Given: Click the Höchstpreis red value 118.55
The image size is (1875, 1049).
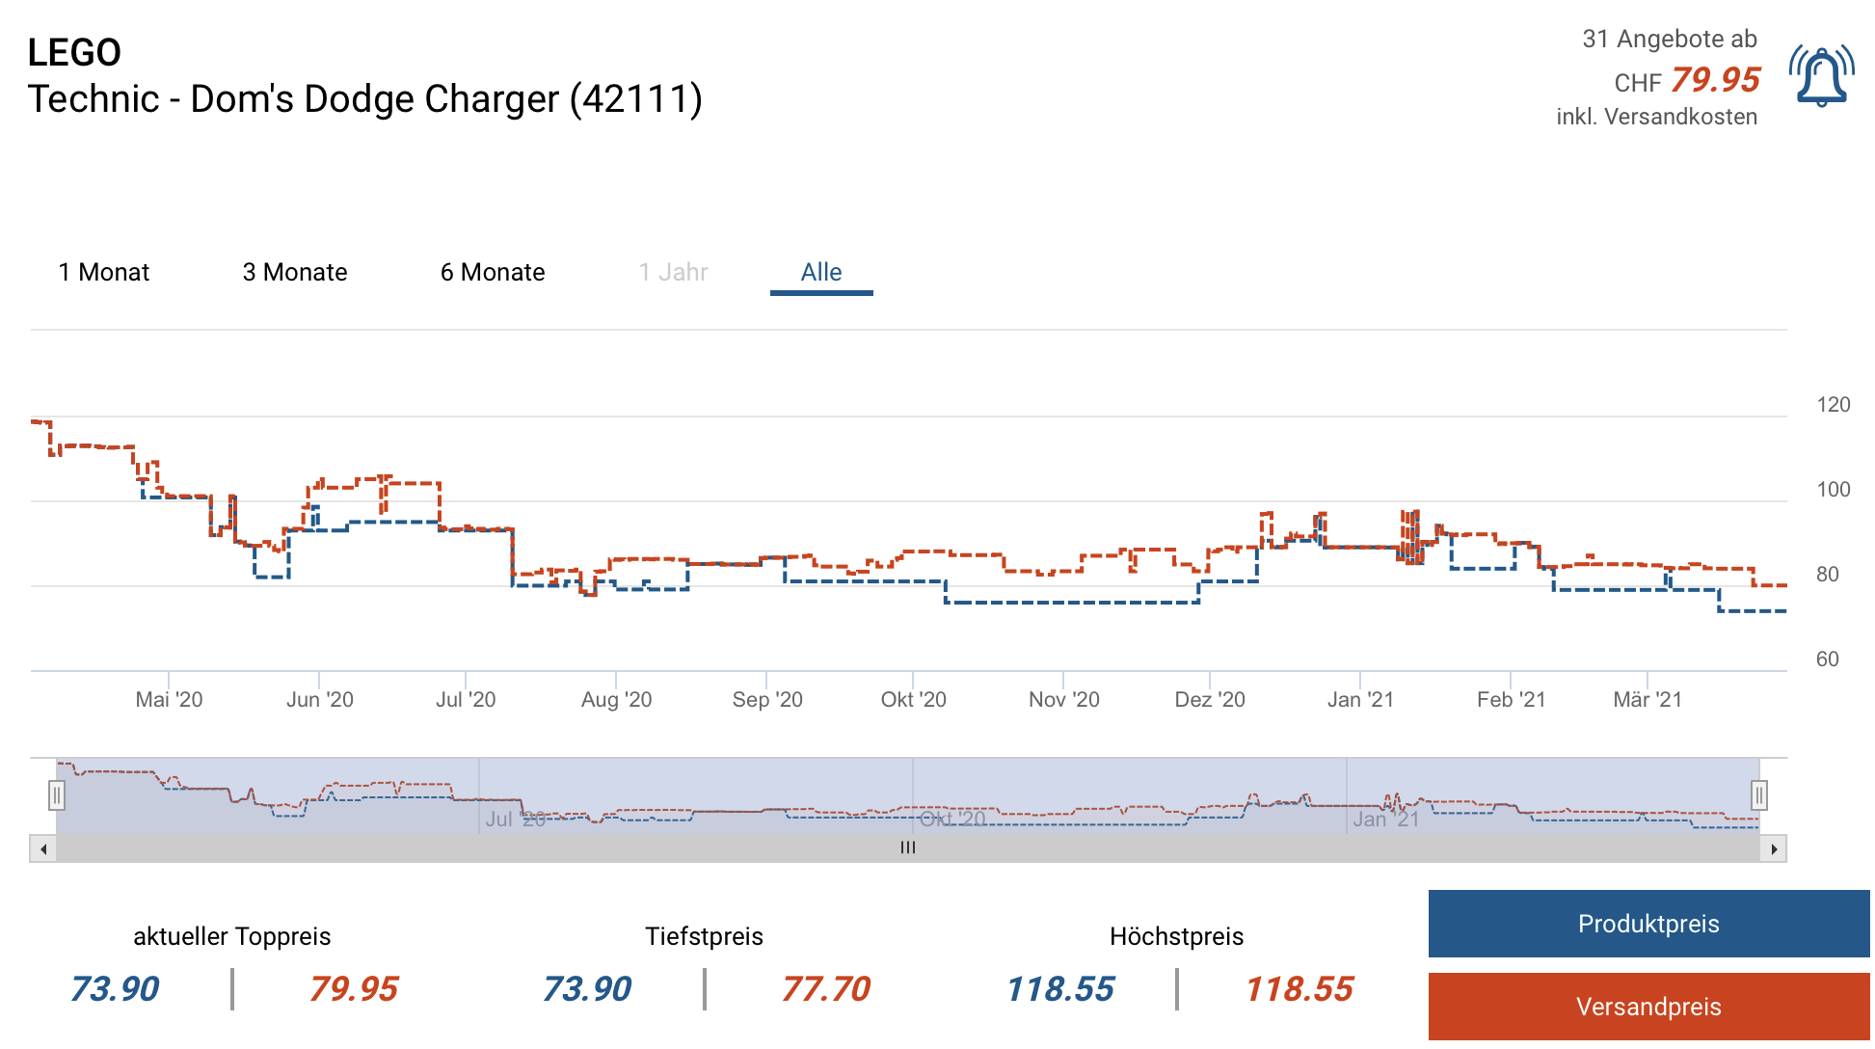Looking at the screenshot, I should point(1299,989).
